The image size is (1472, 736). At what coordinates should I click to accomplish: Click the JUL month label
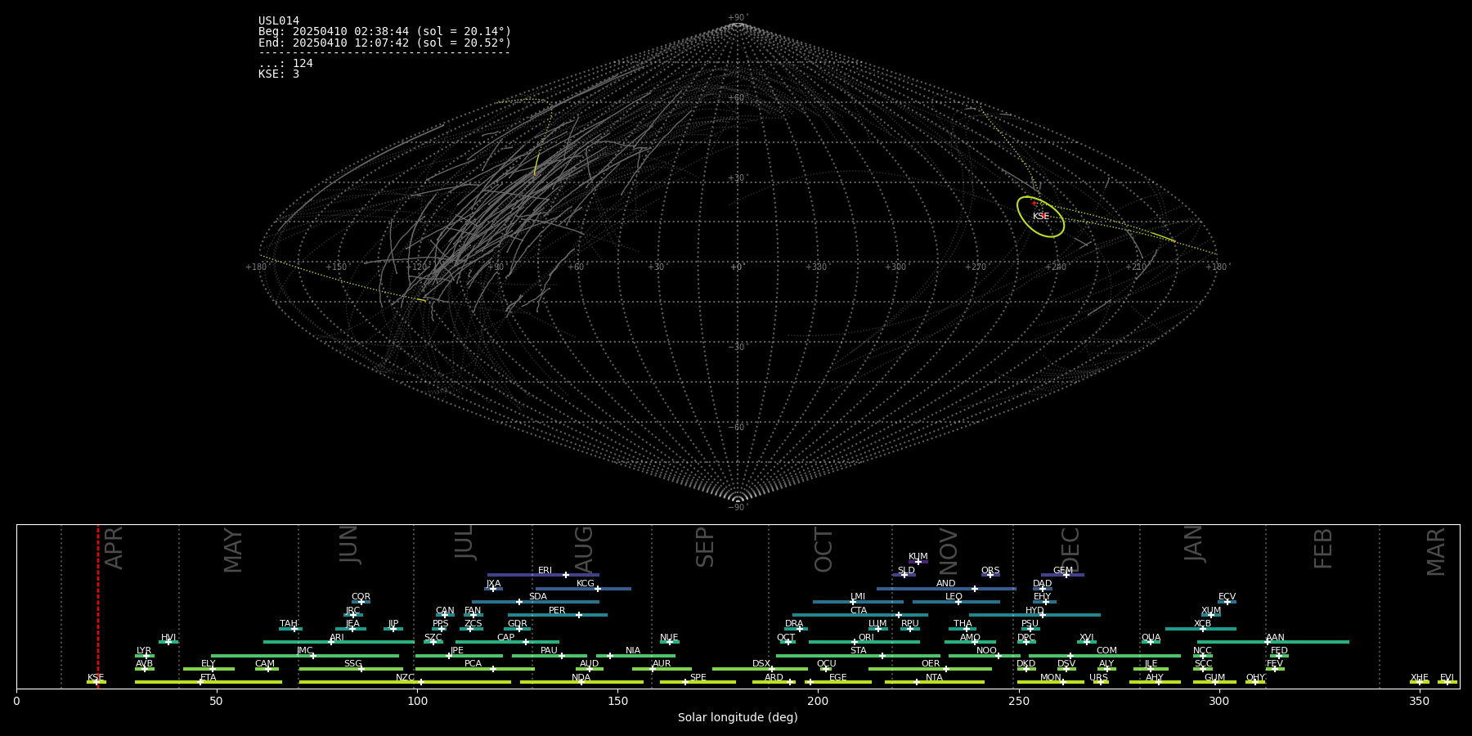coord(464,542)
